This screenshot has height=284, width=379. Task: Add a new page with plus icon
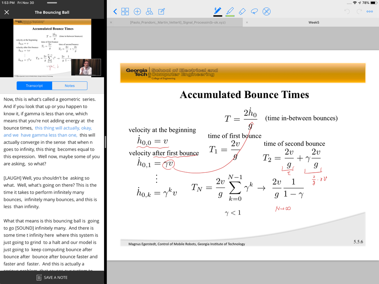[x=137, y=11]
